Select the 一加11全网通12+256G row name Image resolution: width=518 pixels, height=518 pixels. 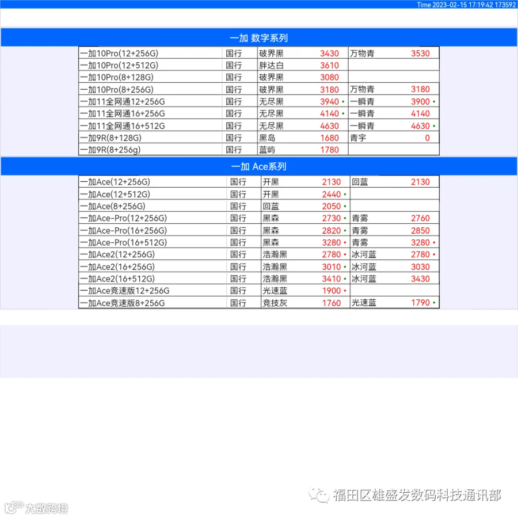click(x=123, y=101)
